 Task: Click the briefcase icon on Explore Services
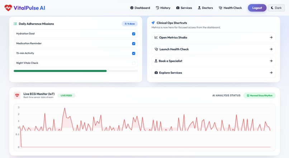click(156, 73)
